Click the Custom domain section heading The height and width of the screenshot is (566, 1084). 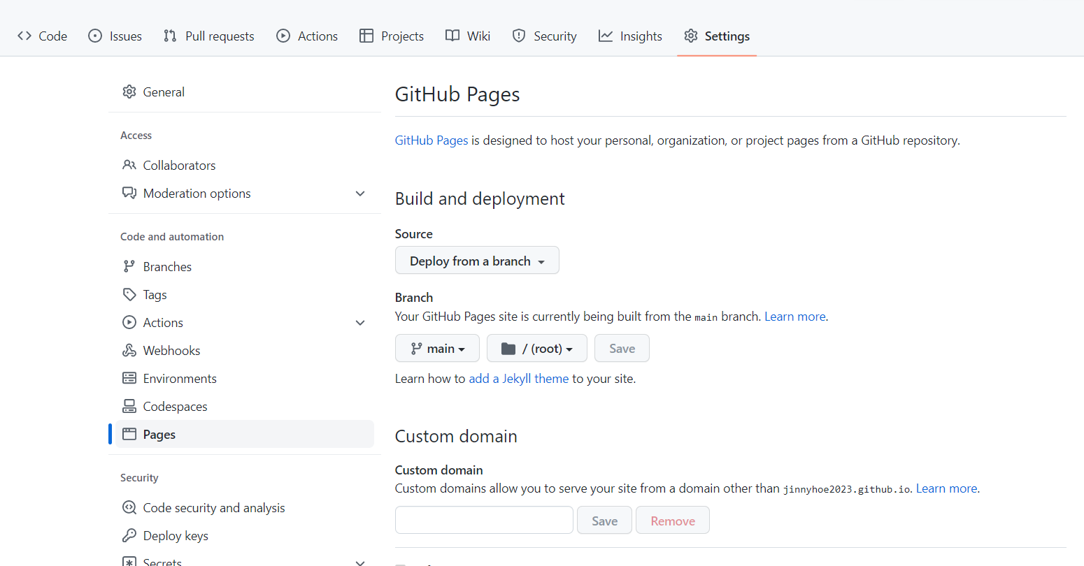tap(456, 436)
